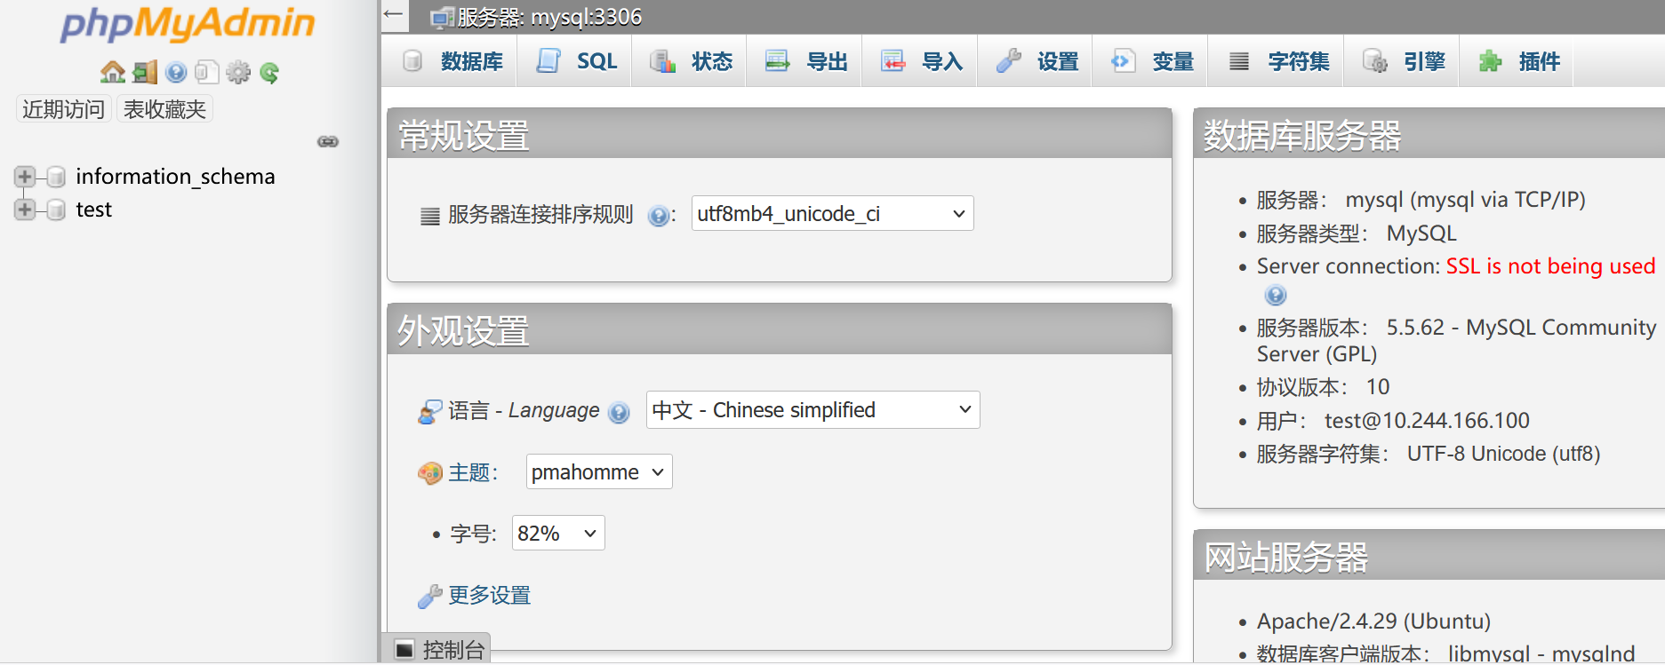The width and height of the screenshot is (1665, 665).
Task: Click the phpMyAdmin logo
Action: click(x=188, y=24)
